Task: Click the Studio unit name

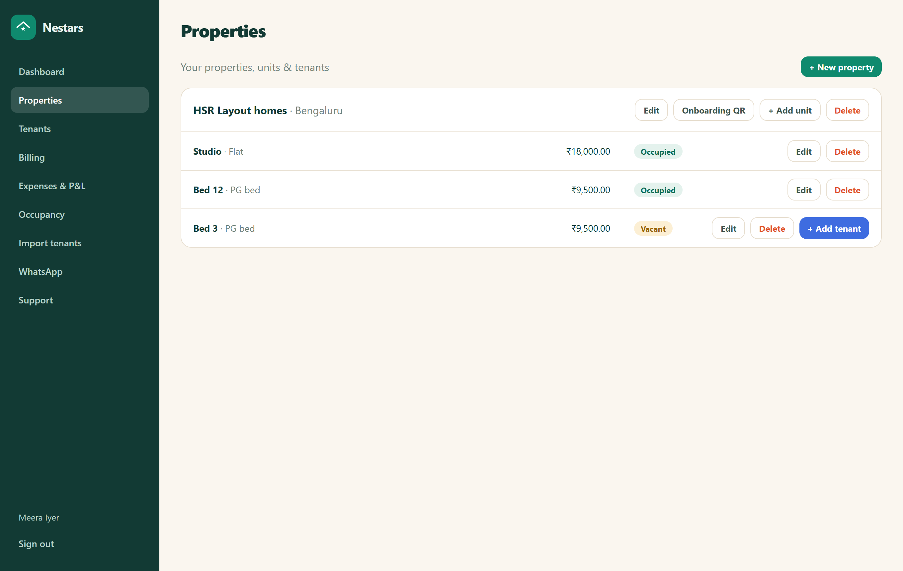Action: click(x=207, y=151)
